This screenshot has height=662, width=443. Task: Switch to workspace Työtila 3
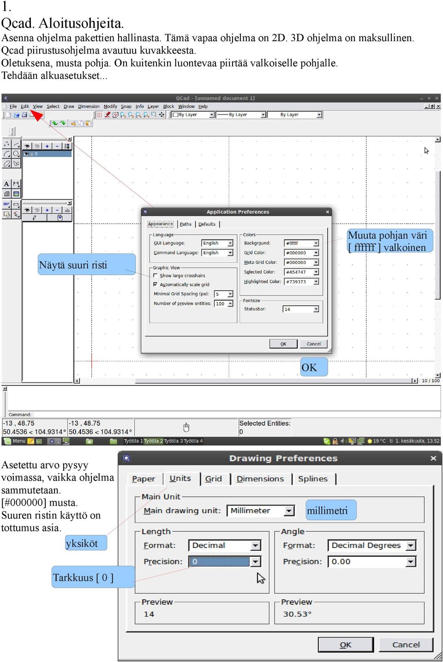pos(173,441)
